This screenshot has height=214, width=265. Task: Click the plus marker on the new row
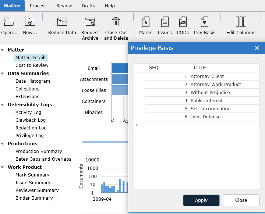pyautogui.click(x=136, y=125)
